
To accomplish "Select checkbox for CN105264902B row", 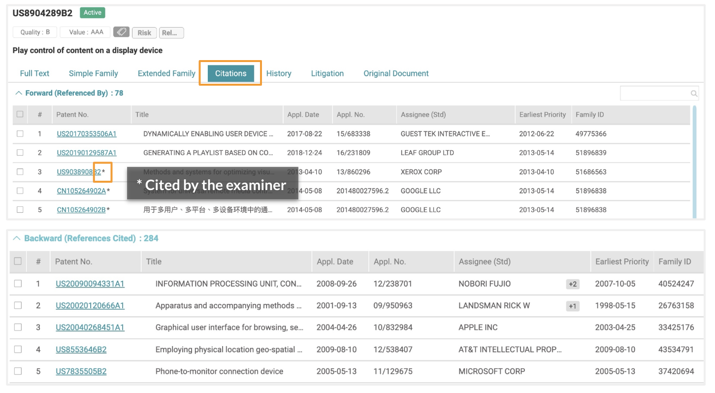I will [x=20, y=209].
